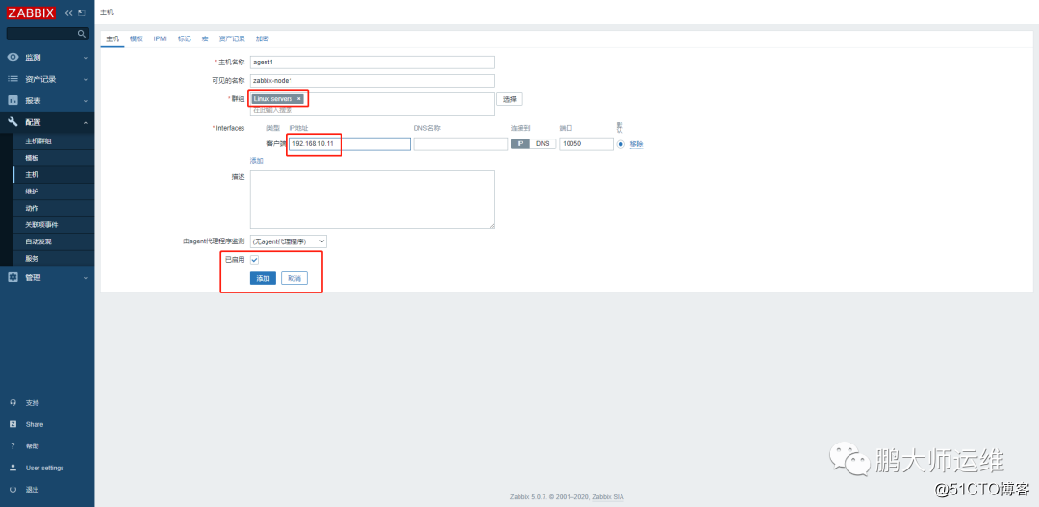The height and width of the screenshot is (507, 1039).
Task: Click the kiosk-mode icon beside collapse arrows
Action: [82, 13]
